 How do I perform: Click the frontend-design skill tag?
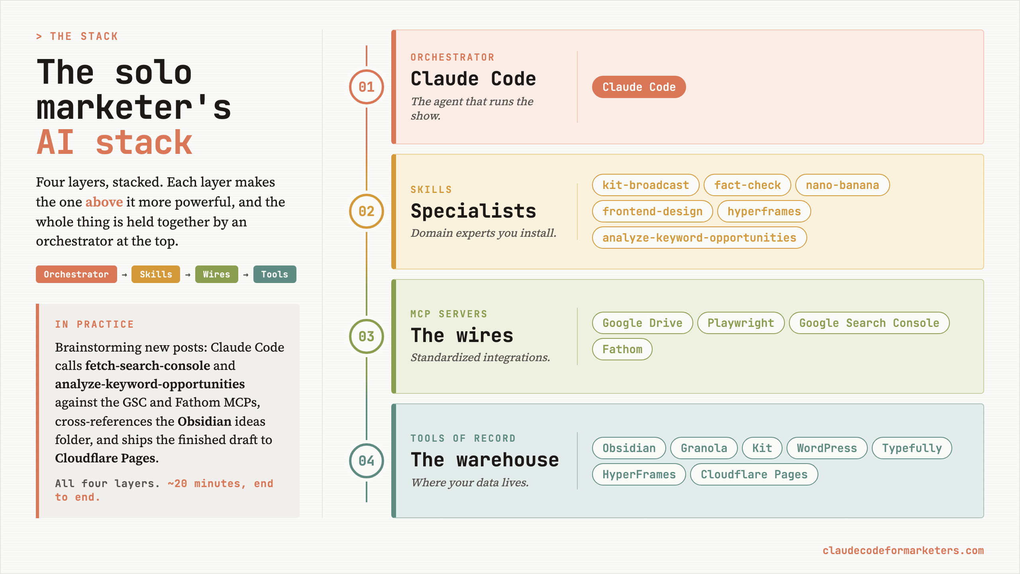point(652,211)
